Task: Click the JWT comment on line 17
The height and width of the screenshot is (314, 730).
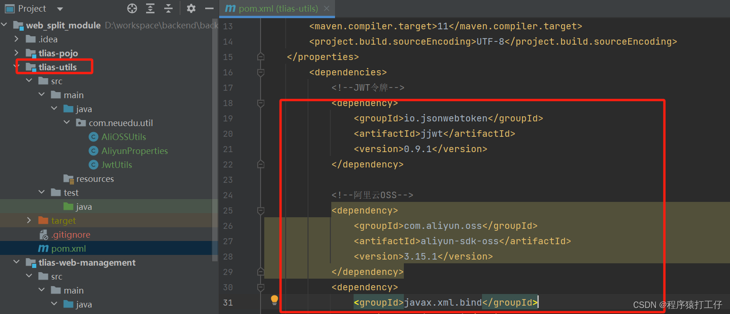Action: (x=368, y=87)
